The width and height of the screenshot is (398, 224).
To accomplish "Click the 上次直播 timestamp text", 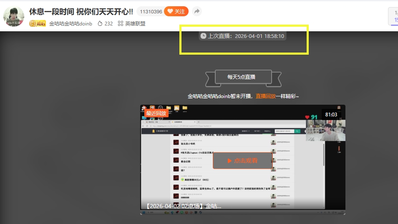I will [x=246, y=36].
